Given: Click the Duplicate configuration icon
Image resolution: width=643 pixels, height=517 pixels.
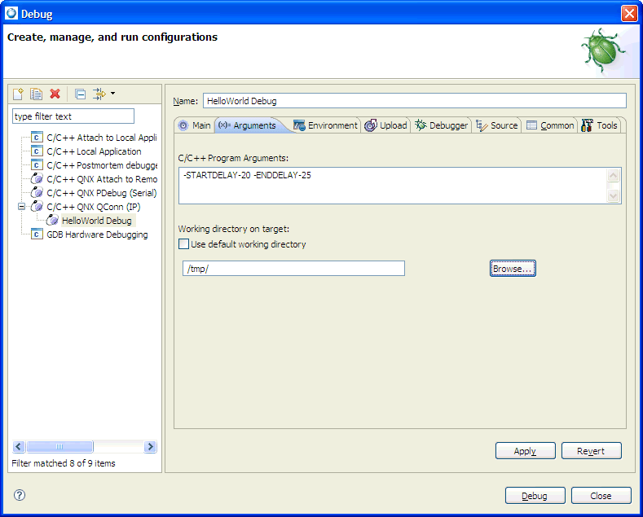Looking at the screenshot, I should [36, 94].
